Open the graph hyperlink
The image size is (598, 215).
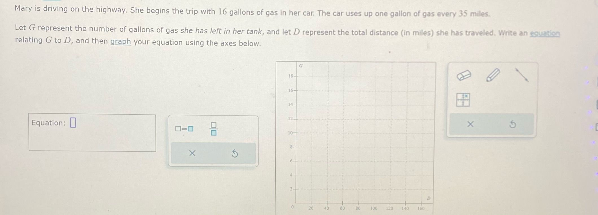121,42
